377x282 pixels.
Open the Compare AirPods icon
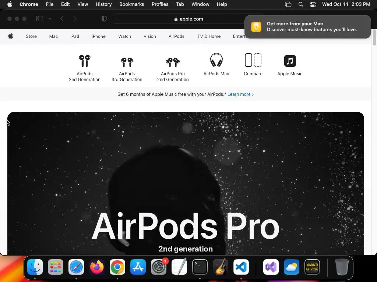tap(253, 60)
